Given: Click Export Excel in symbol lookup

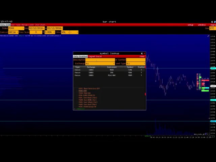Looking at the screenshot, I should 95,56.
